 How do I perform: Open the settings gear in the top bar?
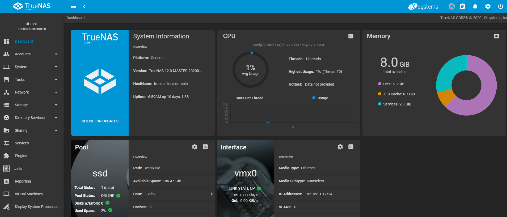[x=488, y=6]
